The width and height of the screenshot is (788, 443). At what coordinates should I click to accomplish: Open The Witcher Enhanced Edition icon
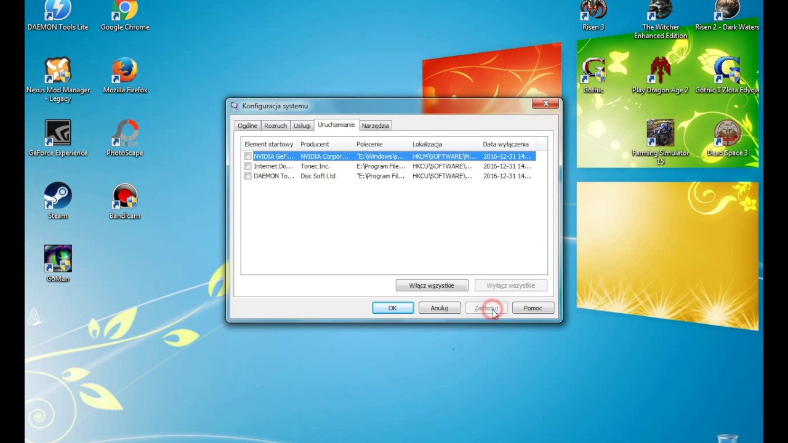pyautogui.click(x=661, y=20)
